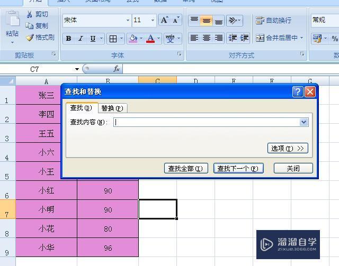Expand the underline style arrow

(x=101, y=39)
